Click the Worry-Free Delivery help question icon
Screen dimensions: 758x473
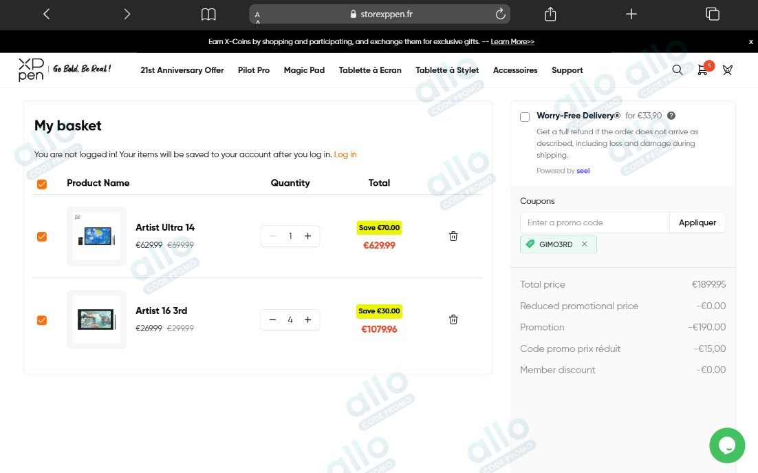671,116
